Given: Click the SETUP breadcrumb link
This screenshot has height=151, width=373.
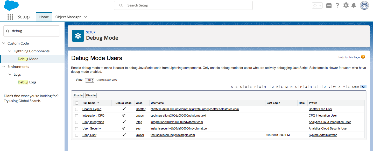Looking at the screenshot, I should pos(91,32).
